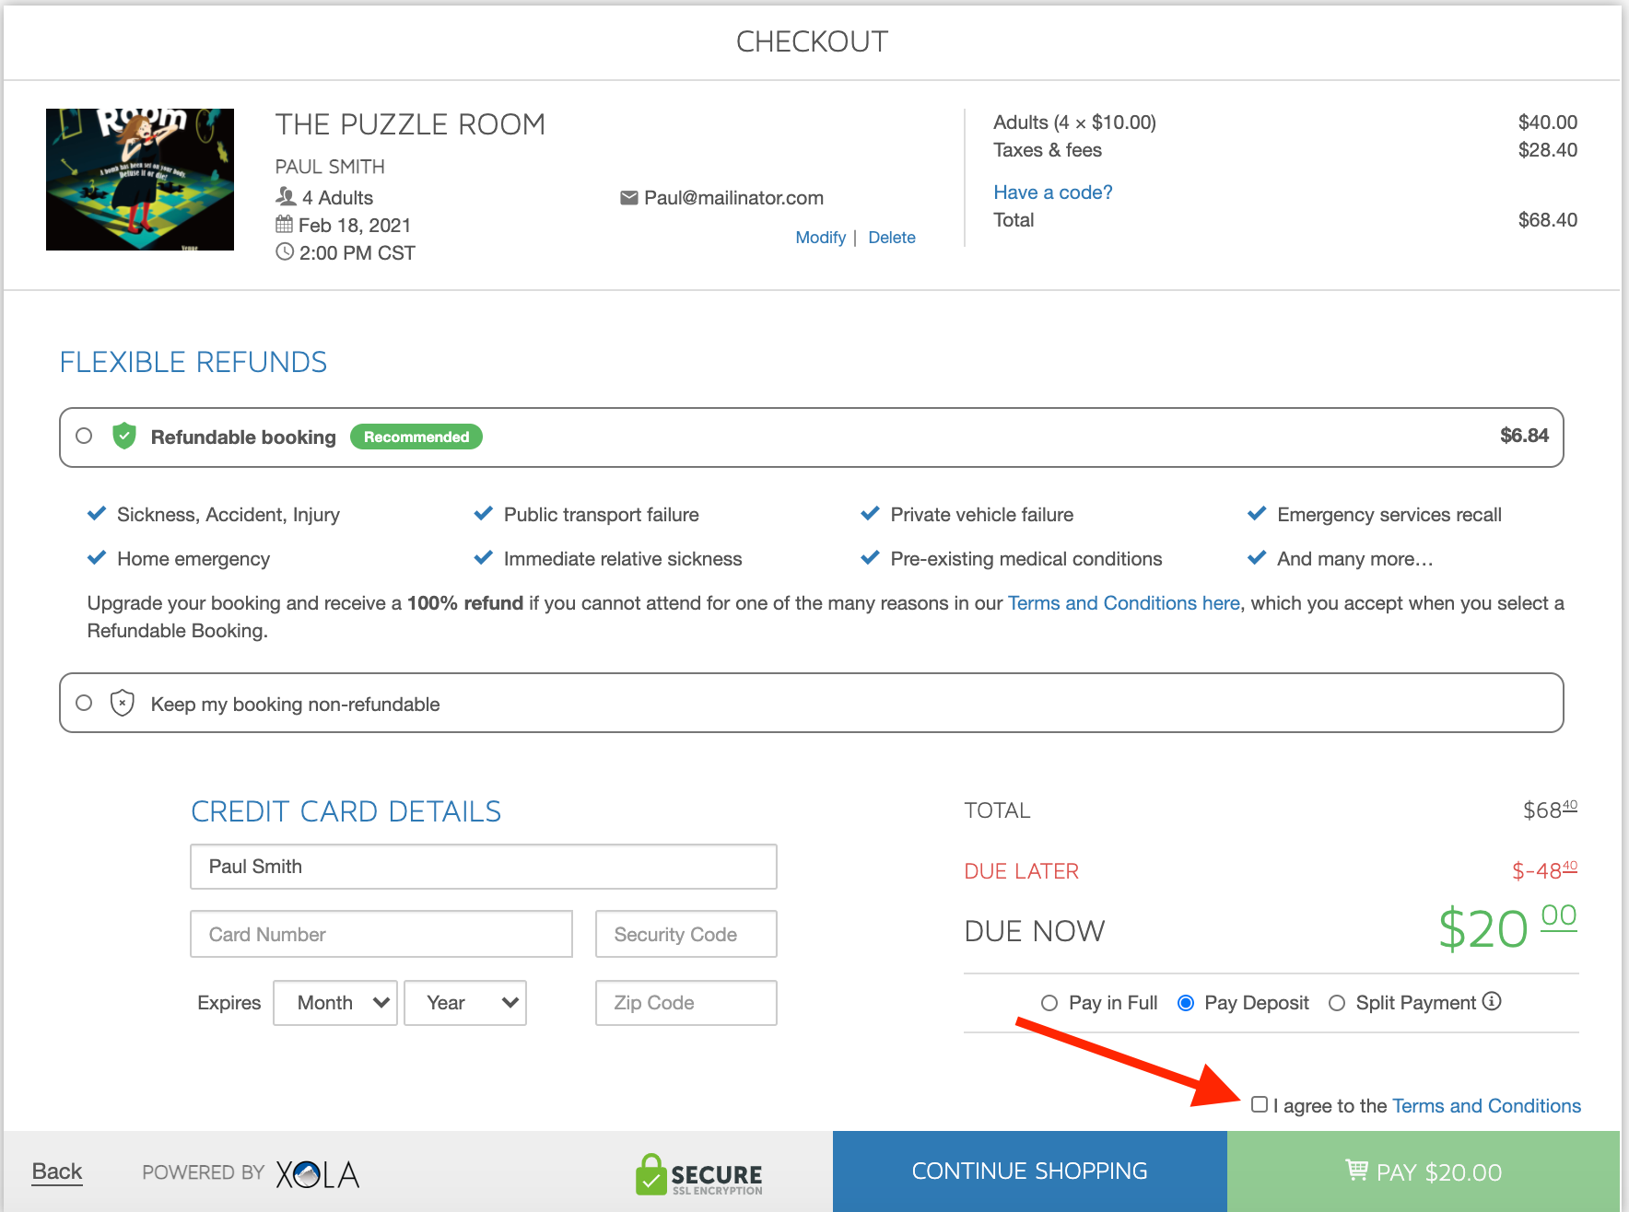Click the calendar icon beside Feb 18, 2021
The image size is (1629, 1212).
pyautogui.click(x=285, y=225)
